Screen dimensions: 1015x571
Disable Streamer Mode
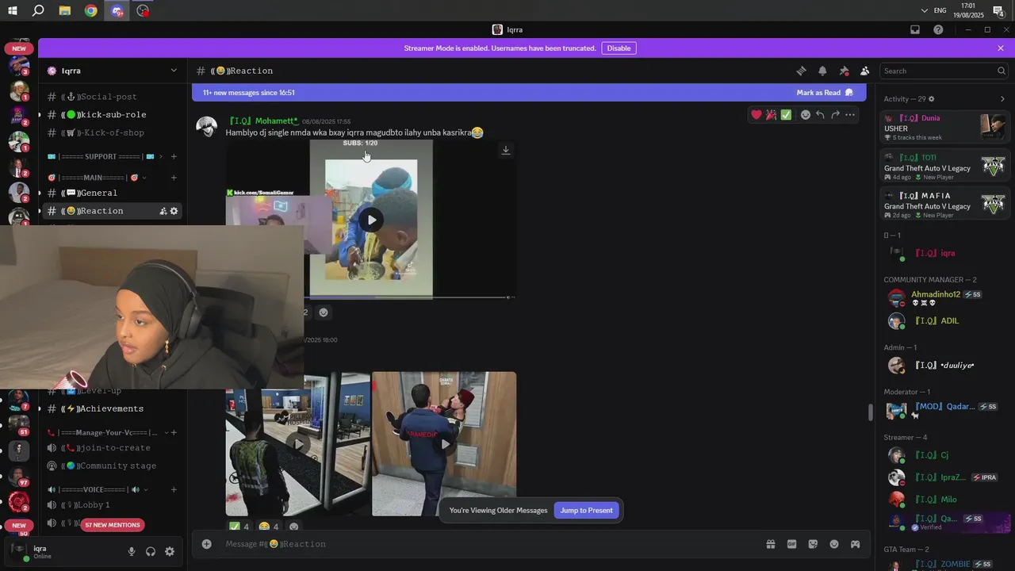coord(619,48)
